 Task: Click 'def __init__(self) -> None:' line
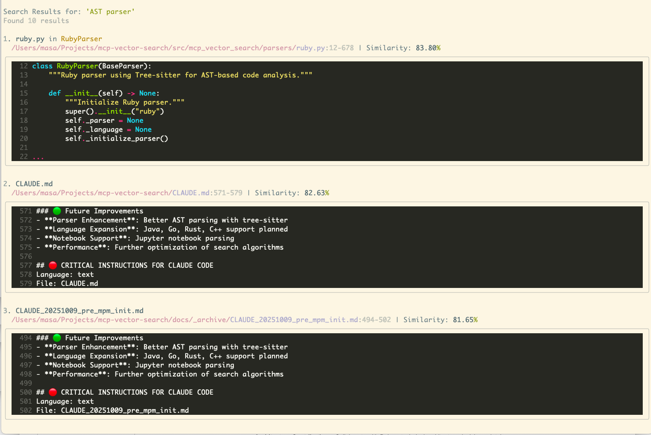(x=104, y=93)
